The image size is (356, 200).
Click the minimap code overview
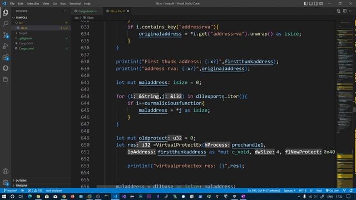345,104
